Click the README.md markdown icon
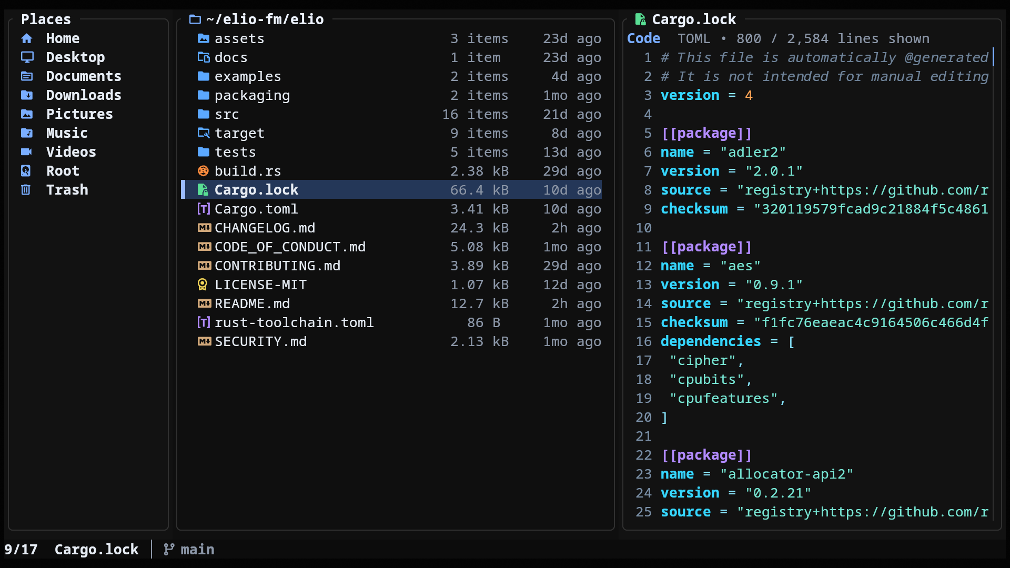This screenshot has height=568, width=1010. tap(204, 303)
